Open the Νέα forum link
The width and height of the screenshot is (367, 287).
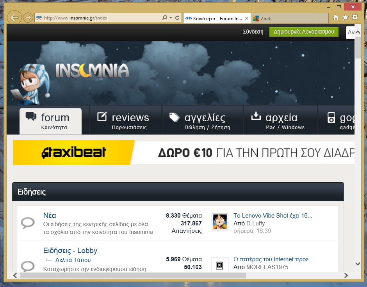pyautogui.click(x=50, y=215)
